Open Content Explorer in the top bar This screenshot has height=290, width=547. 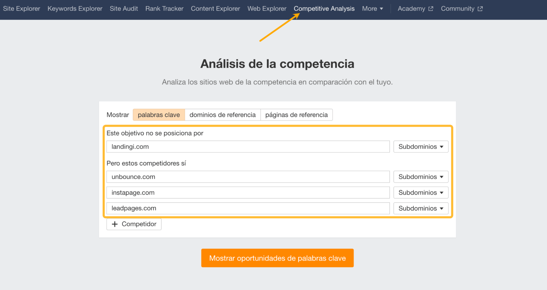(x=215, y=8)
